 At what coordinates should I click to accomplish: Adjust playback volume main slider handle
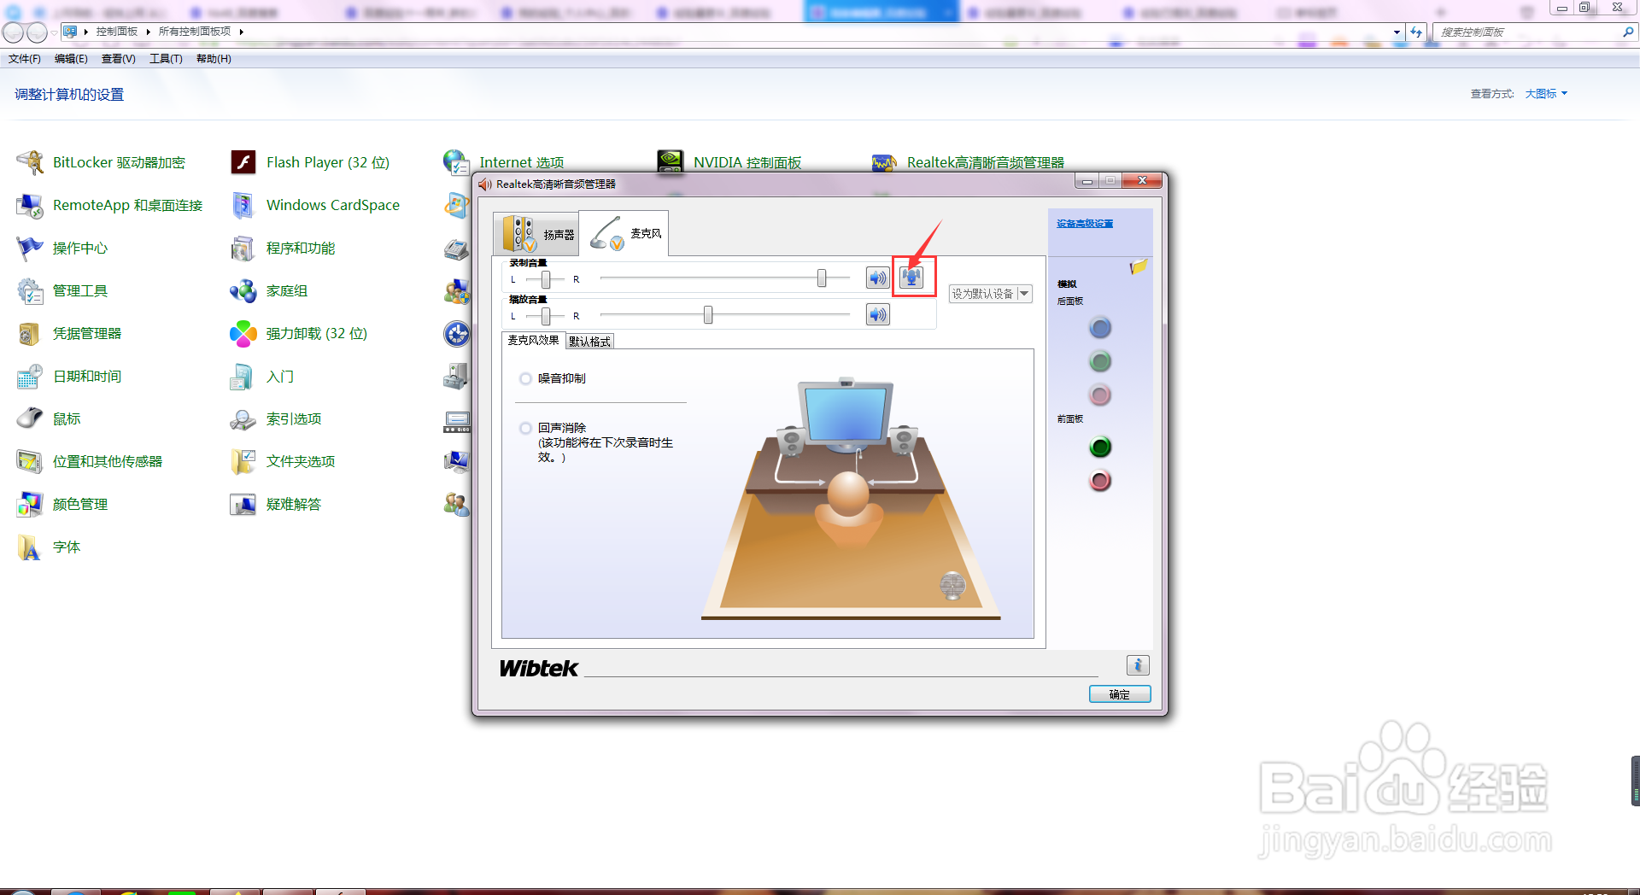(708, 315)
